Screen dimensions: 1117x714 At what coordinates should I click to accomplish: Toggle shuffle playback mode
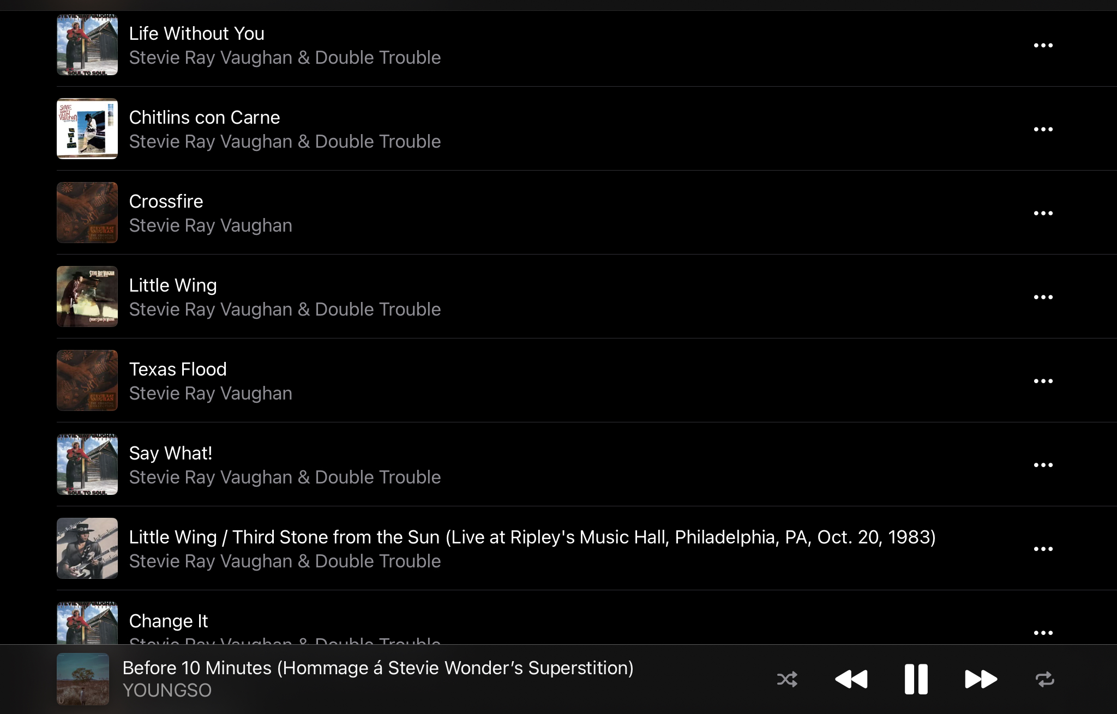787,679
